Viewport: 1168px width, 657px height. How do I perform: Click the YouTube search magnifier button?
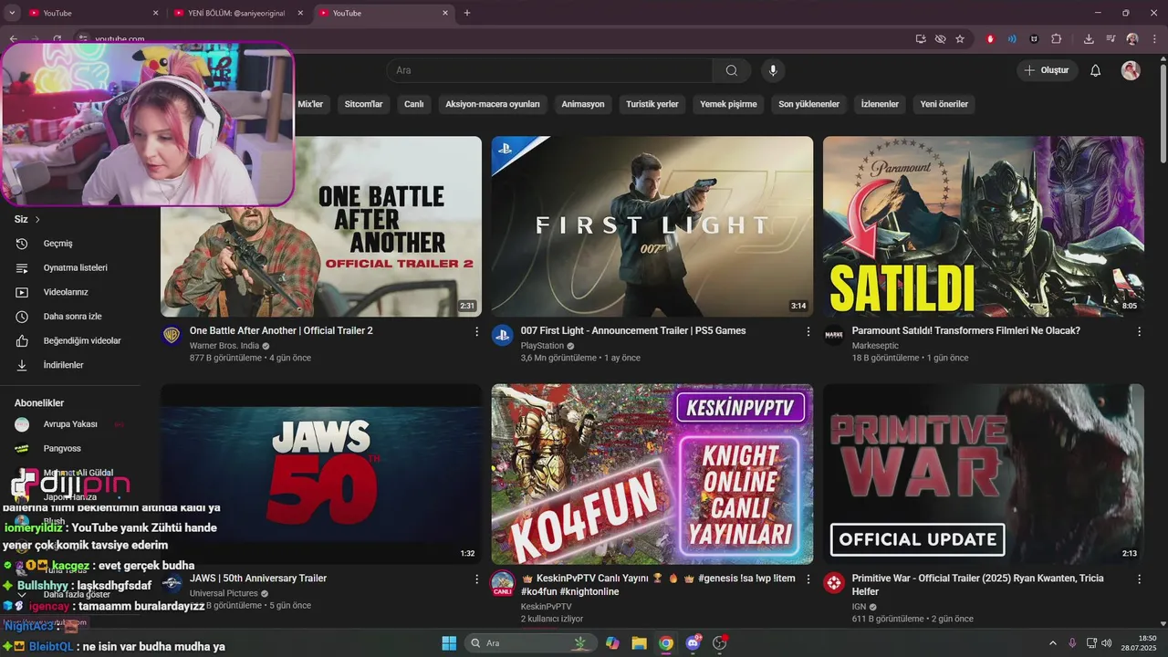(732, 70)
